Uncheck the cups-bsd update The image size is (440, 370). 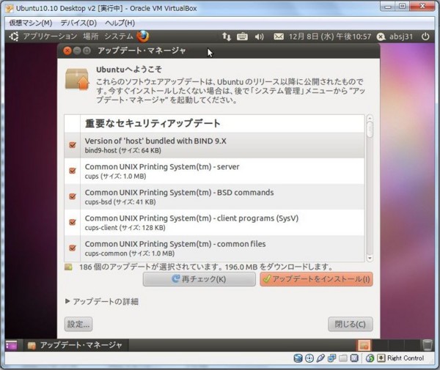tap(73, 196)
